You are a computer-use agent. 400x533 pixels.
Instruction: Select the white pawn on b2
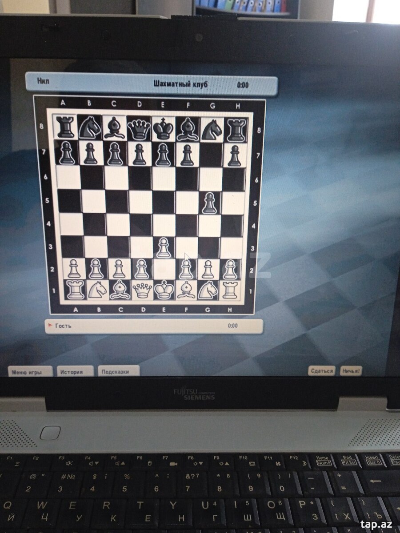[96, 269]
